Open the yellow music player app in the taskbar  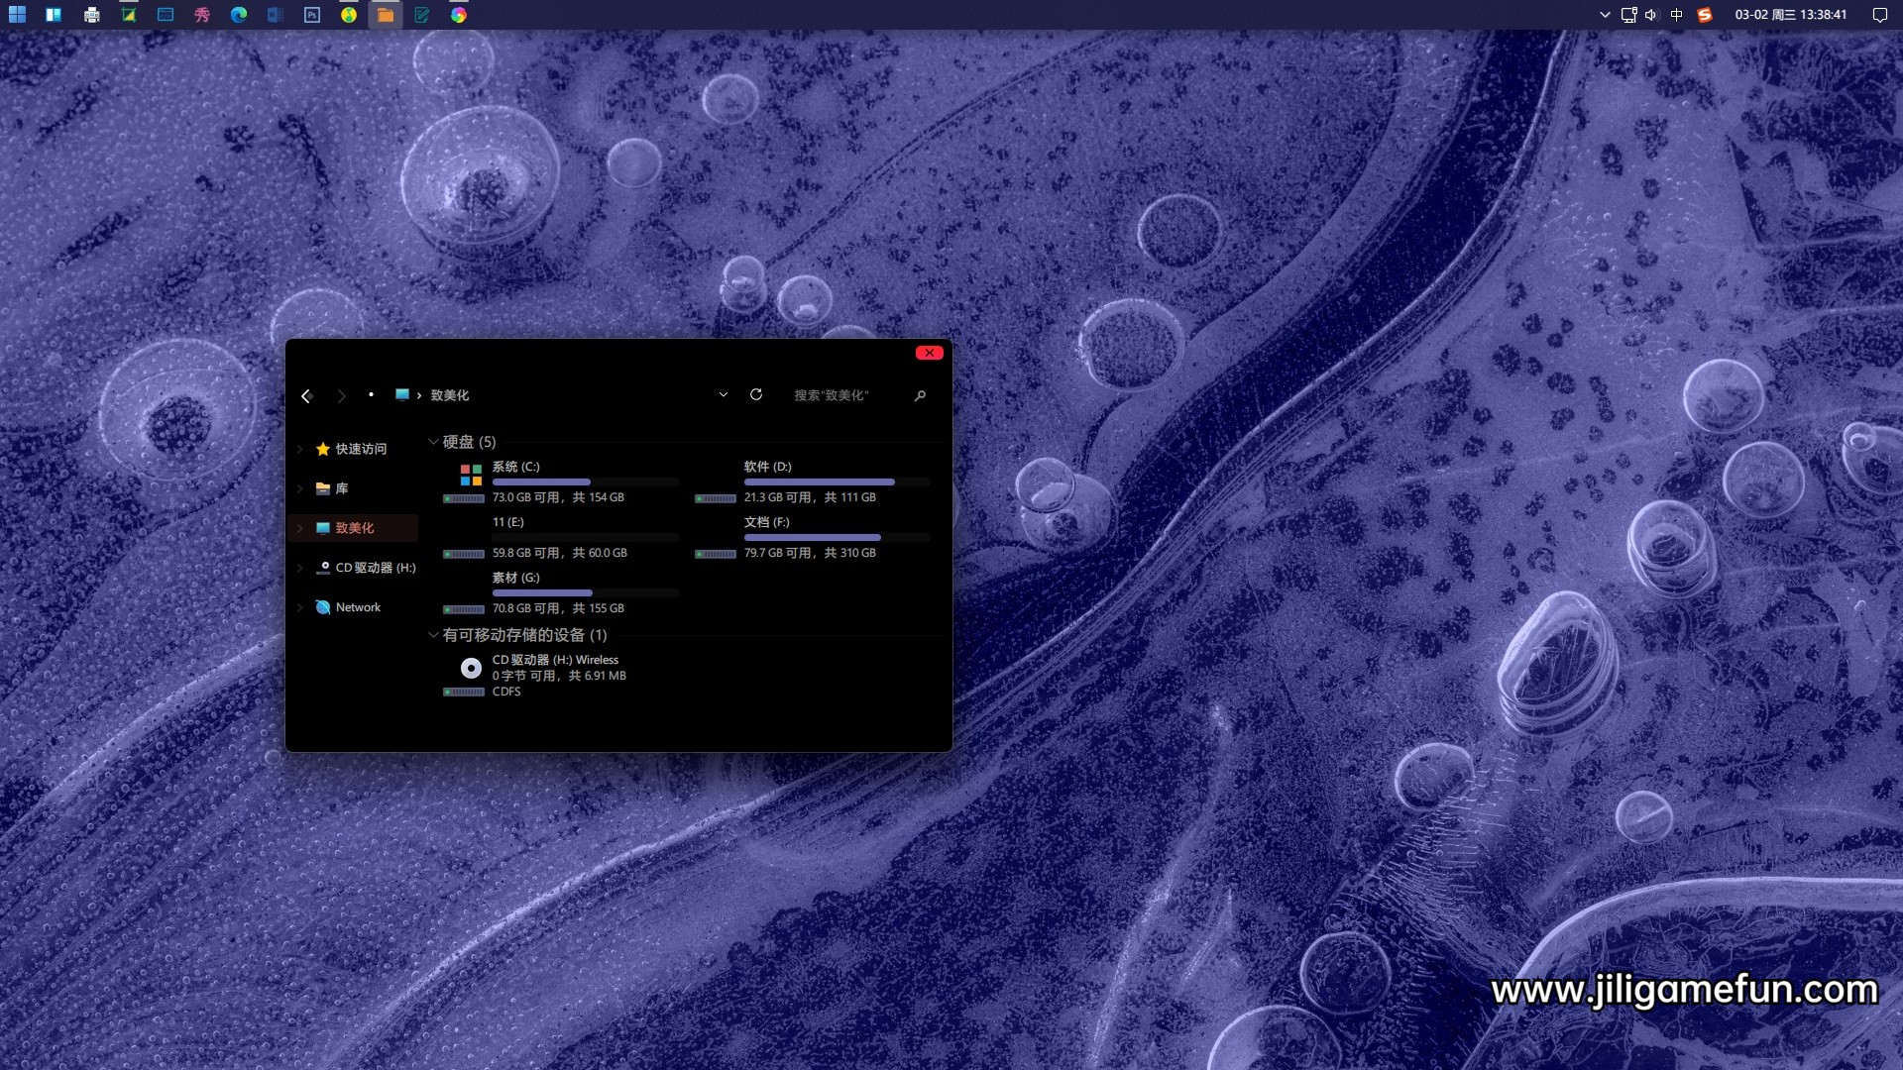(349, 15)
